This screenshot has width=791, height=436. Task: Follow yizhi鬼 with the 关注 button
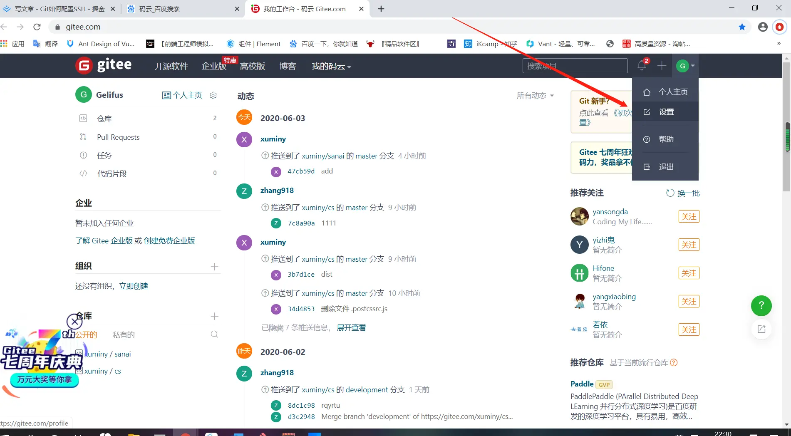[689, 245]
